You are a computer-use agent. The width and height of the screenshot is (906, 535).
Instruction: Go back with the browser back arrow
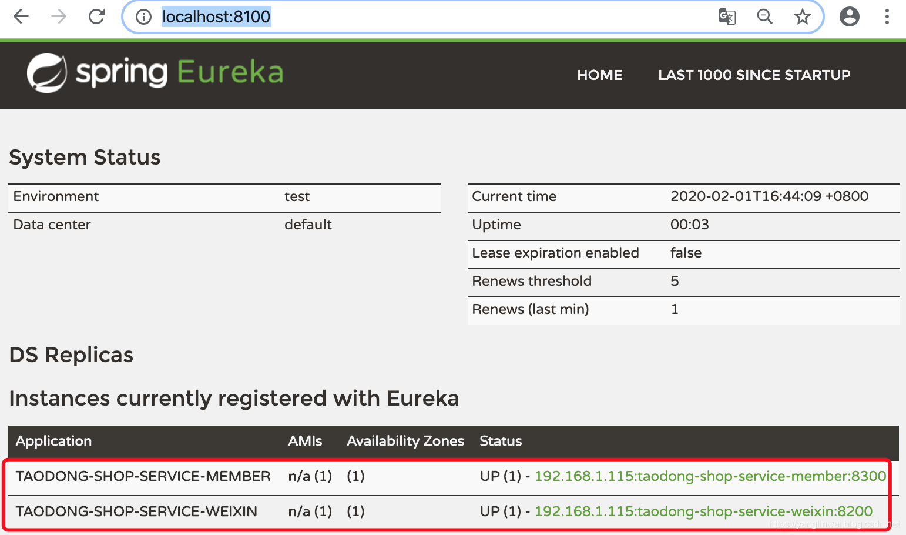(21, 16)
